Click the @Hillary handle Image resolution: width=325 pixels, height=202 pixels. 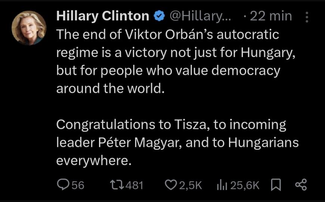tap(201, 16)
